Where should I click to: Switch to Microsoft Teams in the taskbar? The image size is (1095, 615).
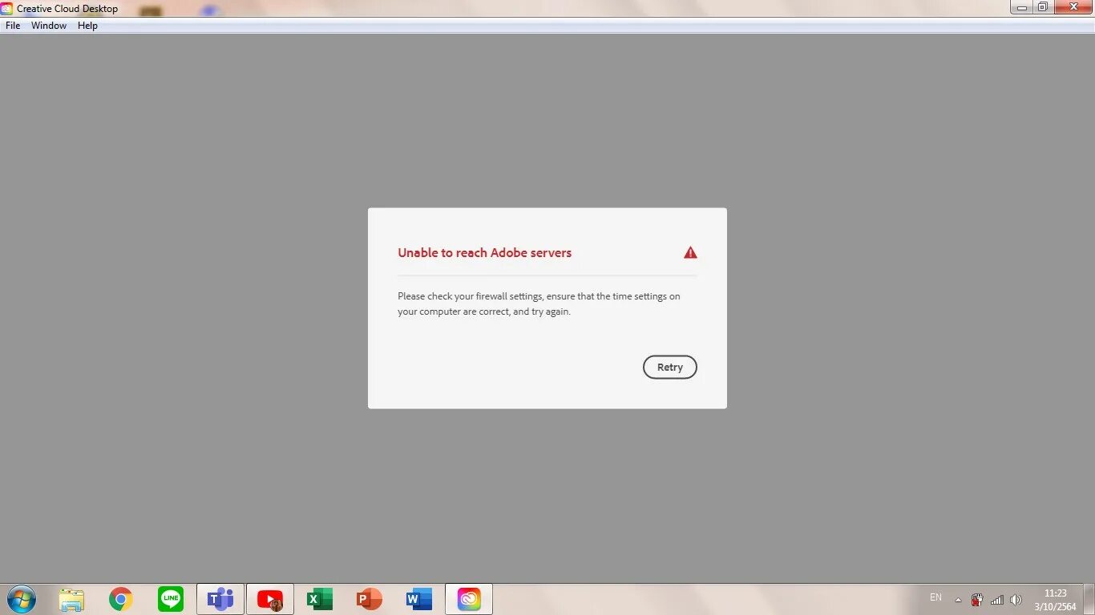pos(220,599)
